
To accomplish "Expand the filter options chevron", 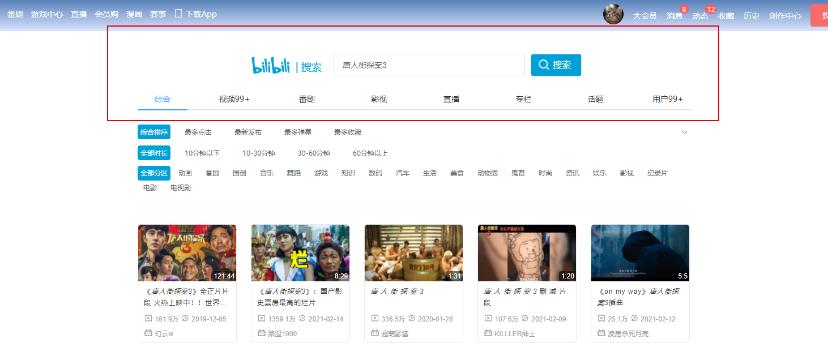I will pos(685,132).
